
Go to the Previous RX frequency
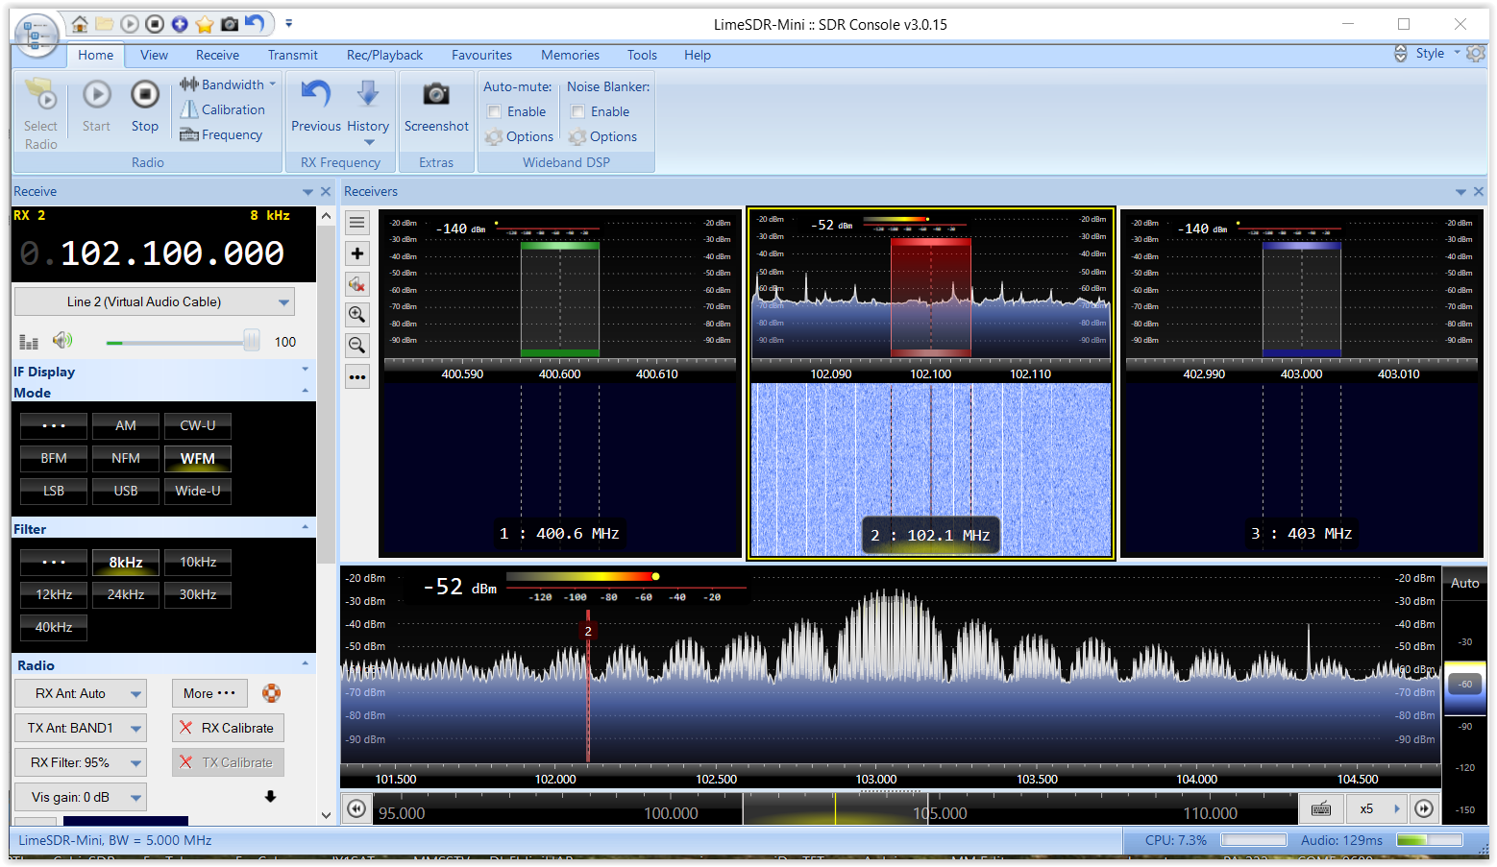[316, 107]
